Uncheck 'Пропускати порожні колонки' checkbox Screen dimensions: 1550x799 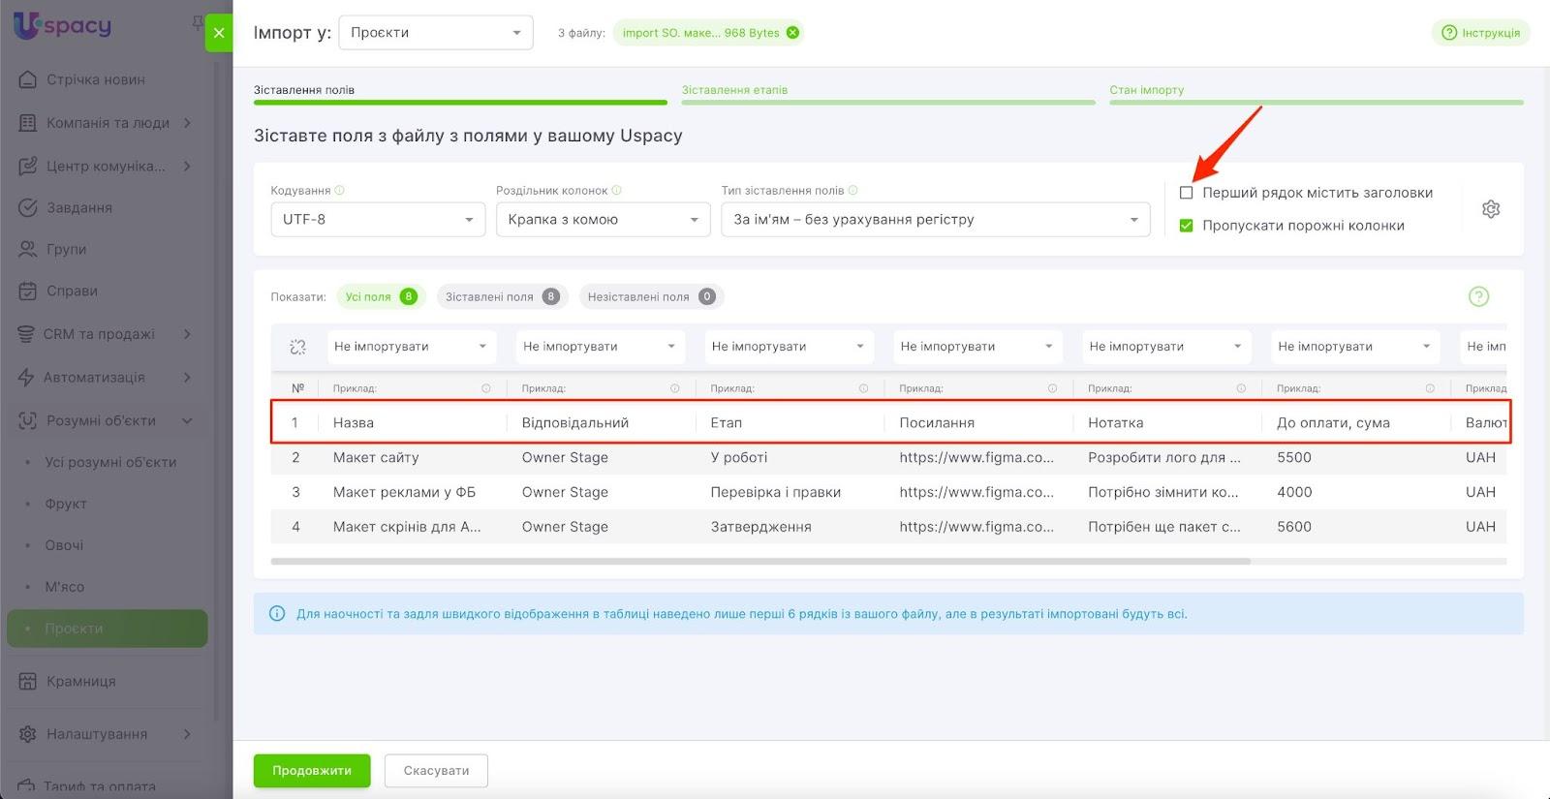1186,226
